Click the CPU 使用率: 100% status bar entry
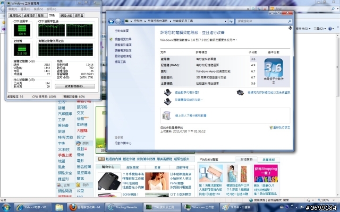The width and height of the screenshot is (340, 212). [x=44, y=96]
